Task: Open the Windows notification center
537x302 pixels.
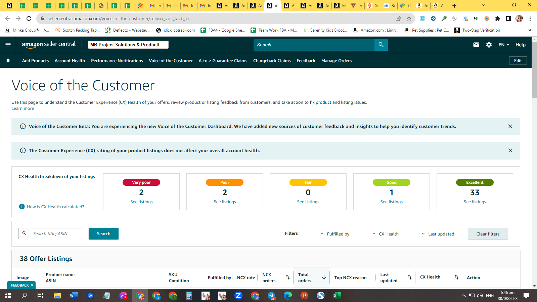Action: 526,296
